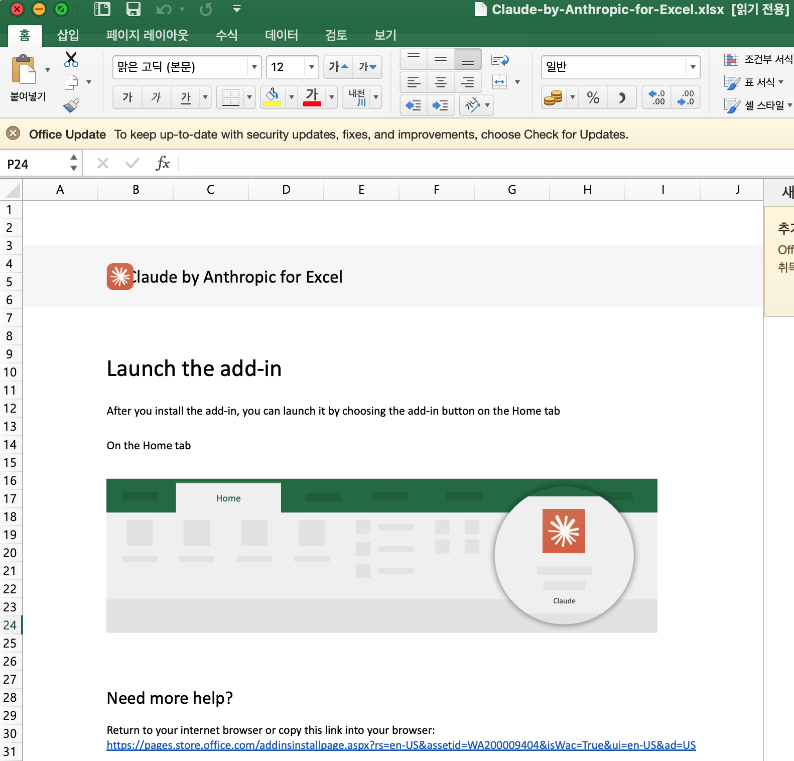Click the 내천 phonetic guide button
The height and width of the screenshot is (761, 794).
click(x=357, y=97)
